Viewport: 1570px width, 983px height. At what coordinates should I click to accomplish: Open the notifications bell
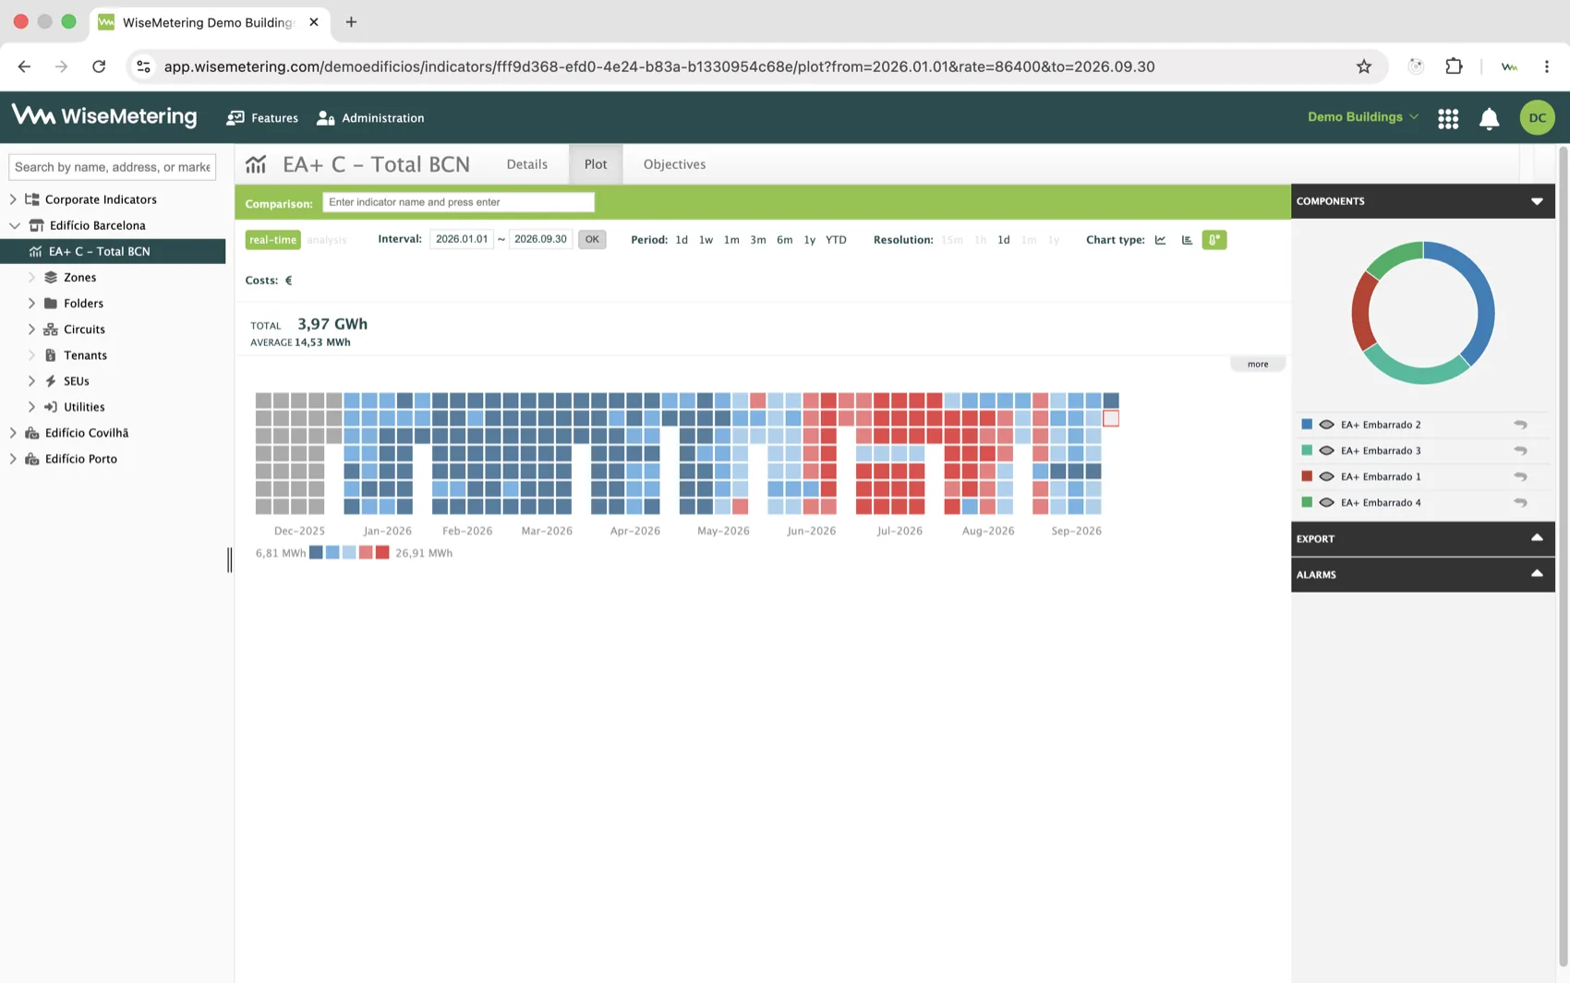1489,118
